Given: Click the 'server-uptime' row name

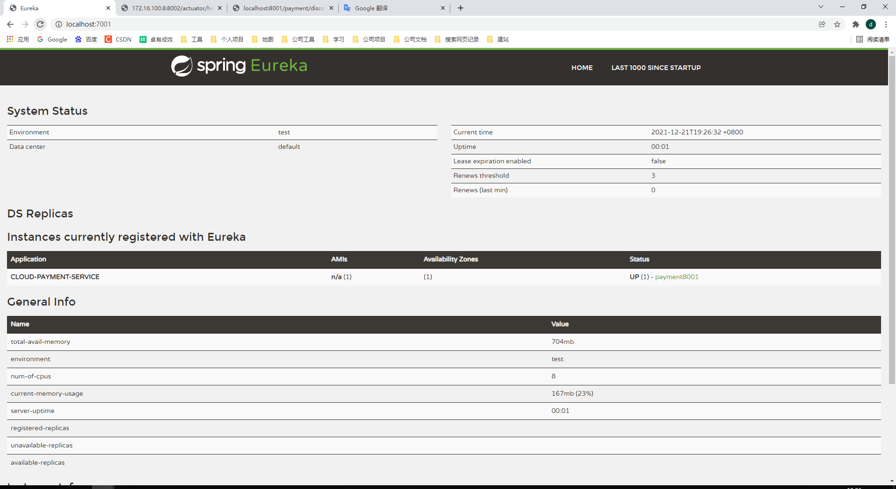Looking at the screenshot, I should click(33, 411).
